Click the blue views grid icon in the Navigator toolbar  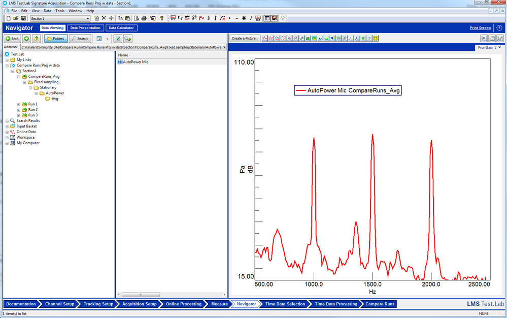click(x=99, y=39)
